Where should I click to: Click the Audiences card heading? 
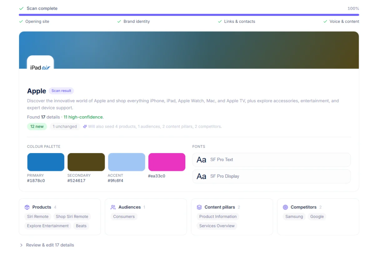tap(130, 207)
